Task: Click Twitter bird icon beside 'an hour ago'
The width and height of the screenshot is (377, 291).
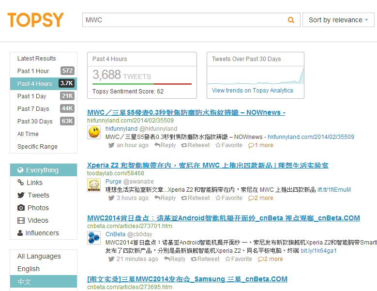Action: (x=111, y=145)
